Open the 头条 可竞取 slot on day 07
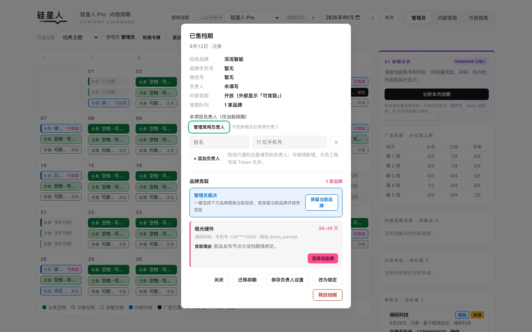 [x=61, y=128]
